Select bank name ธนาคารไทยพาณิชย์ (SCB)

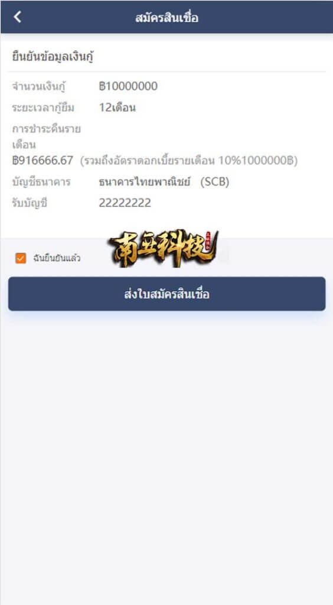164,182
